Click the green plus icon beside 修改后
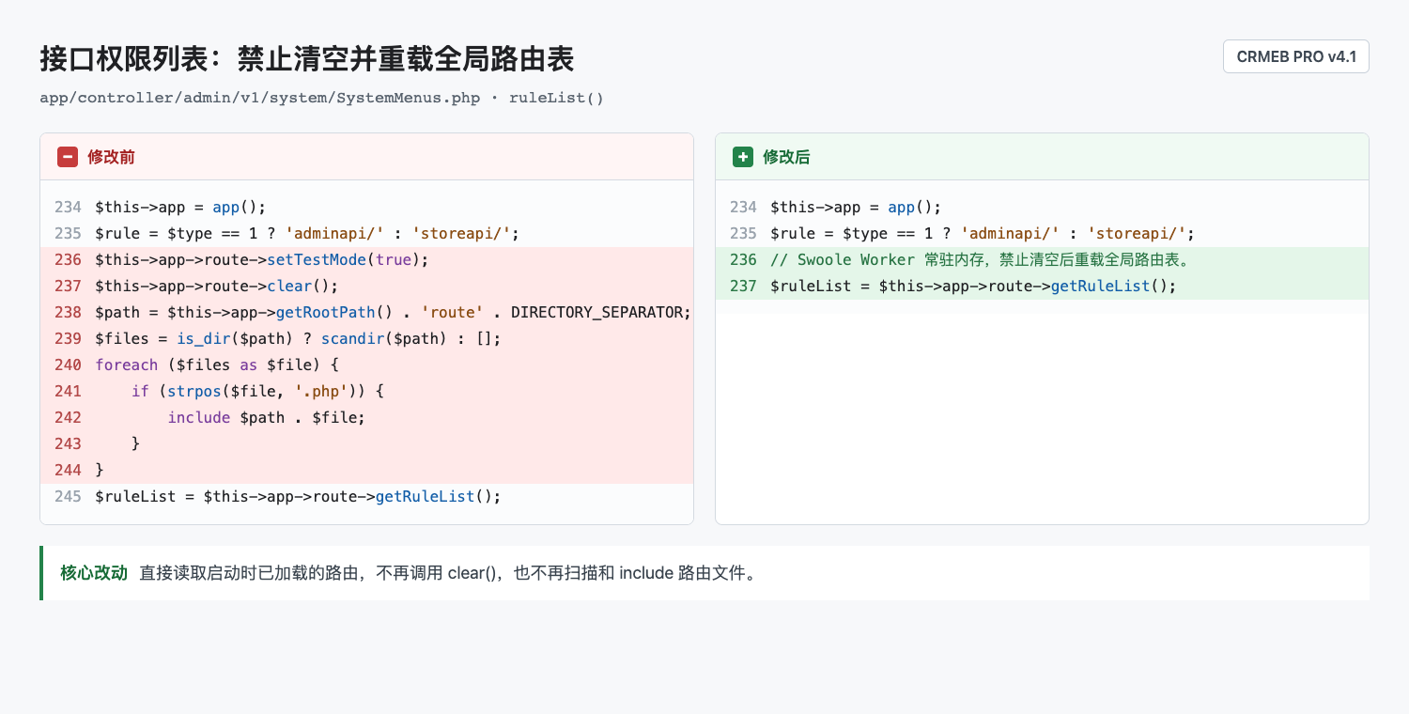This screenshot has height=714, width=1409. pos(743,157)
